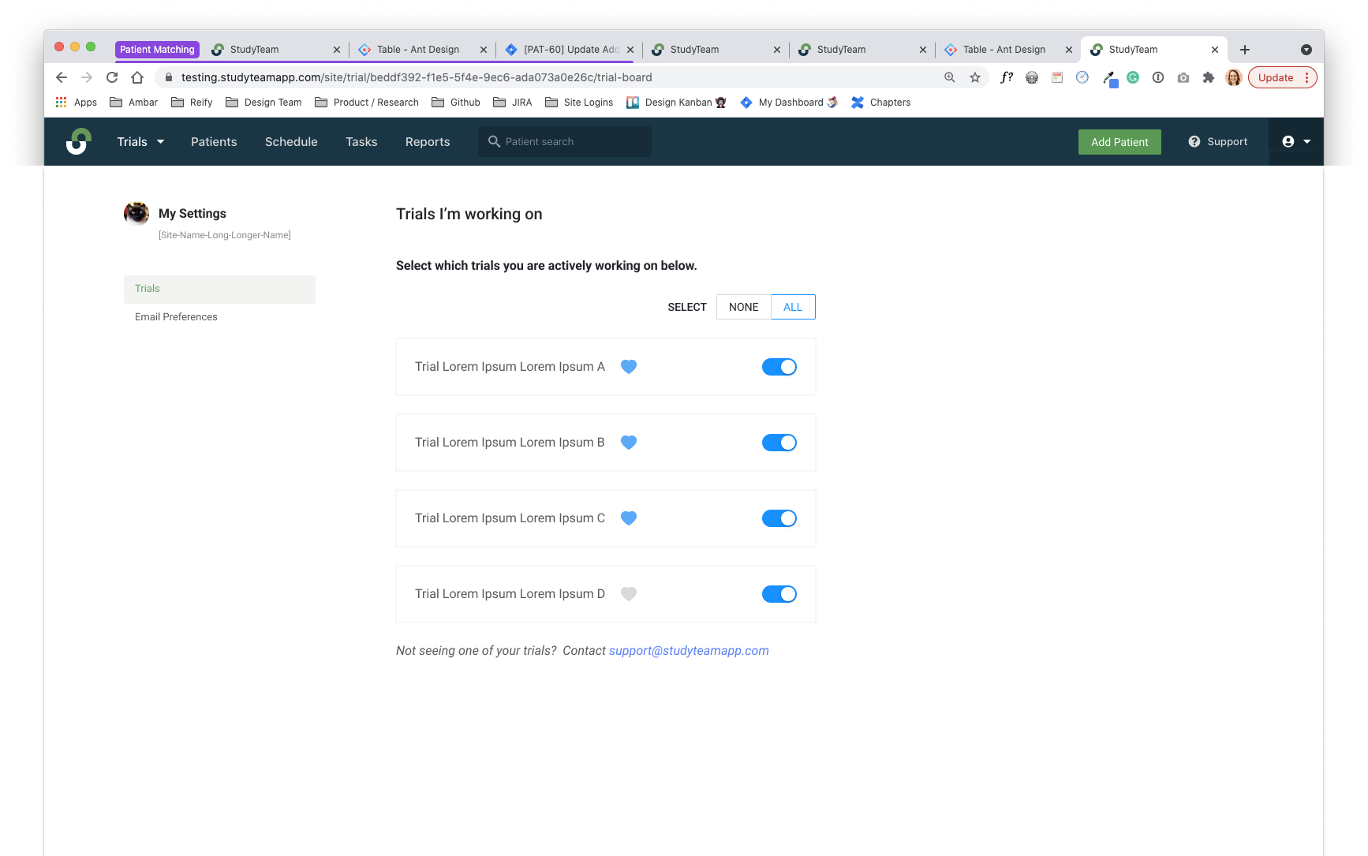Open the tab search dropdown arrow
The height and width of the screenshot is (856, 1368).
(1306, 50)
